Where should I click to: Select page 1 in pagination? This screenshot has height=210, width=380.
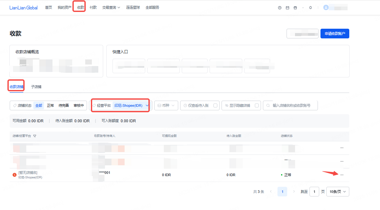[282, 192]
